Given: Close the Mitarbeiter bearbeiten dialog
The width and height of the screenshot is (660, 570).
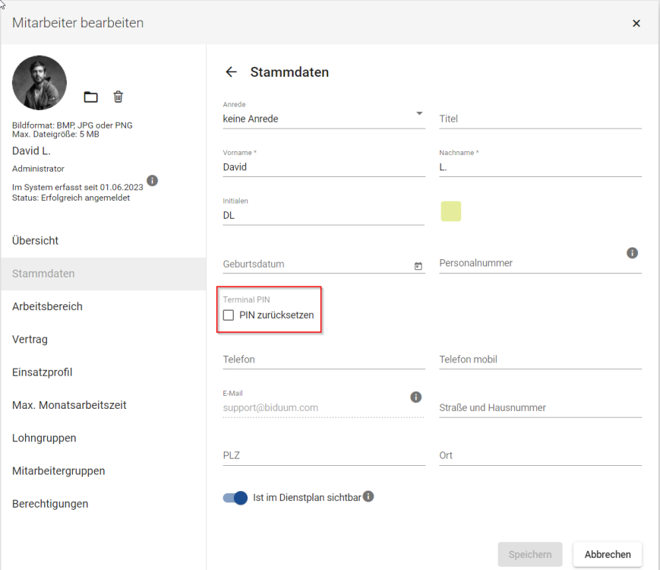Looking at the screenshot, I should [636, 23].
